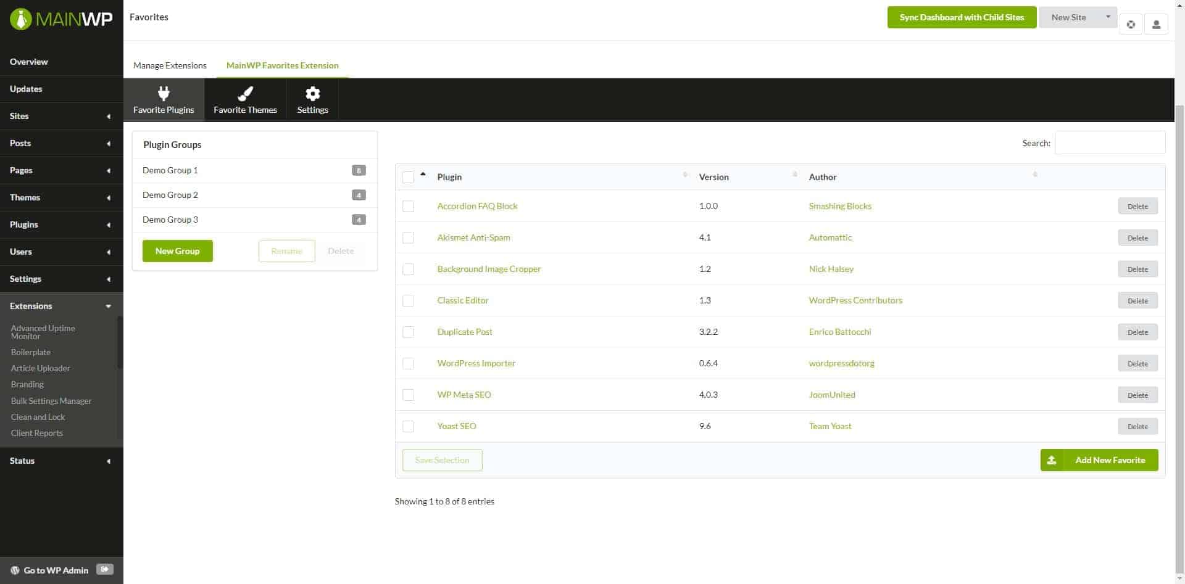Click the Go to WP Admin arrow icon
This screenshot has height=584, width=1185.
(104, 569)
